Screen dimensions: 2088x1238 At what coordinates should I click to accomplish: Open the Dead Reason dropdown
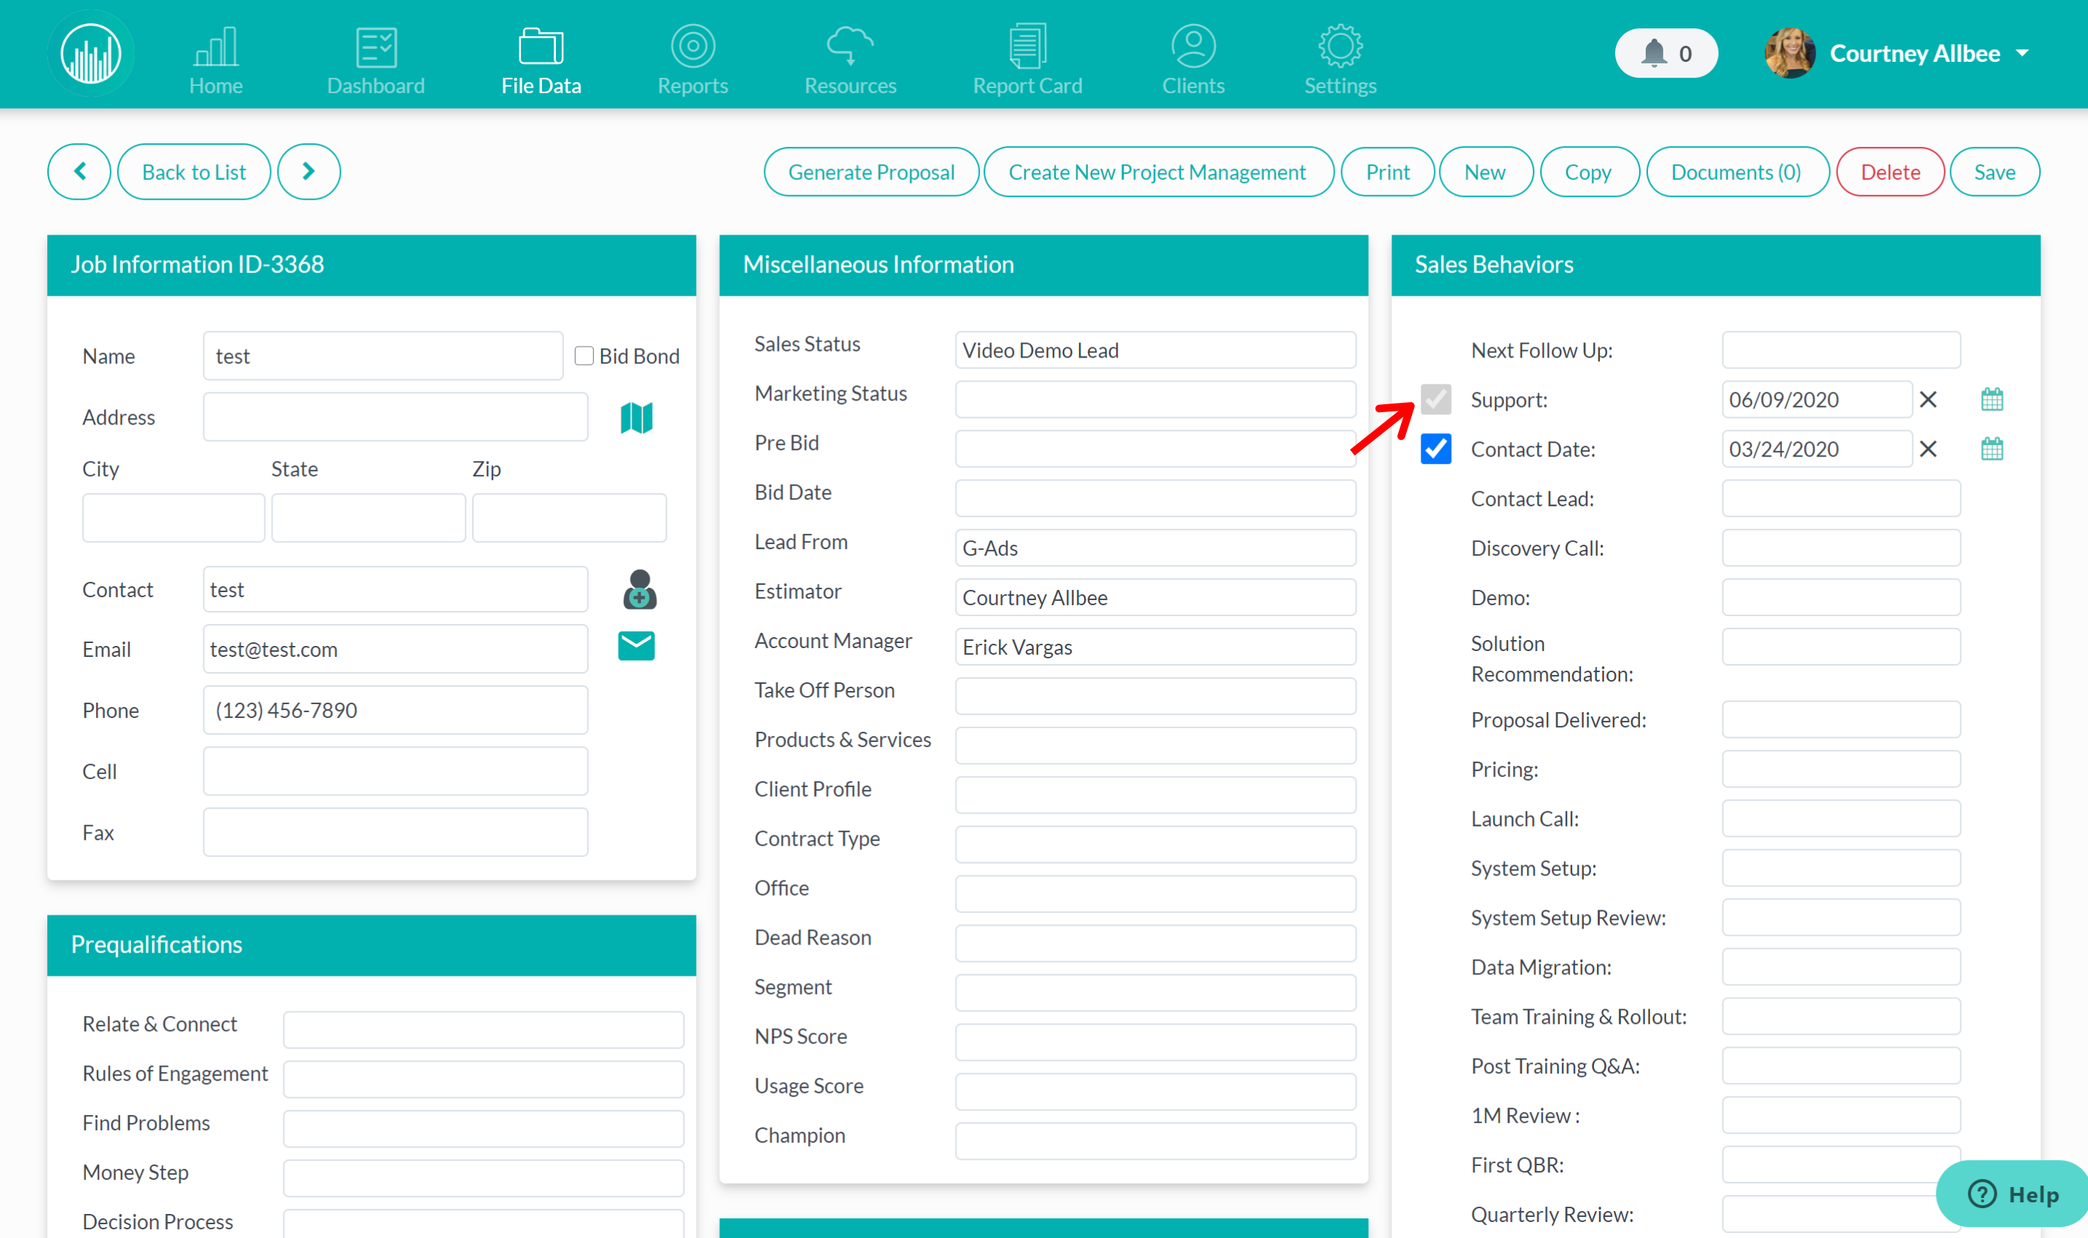(1155, 944)
